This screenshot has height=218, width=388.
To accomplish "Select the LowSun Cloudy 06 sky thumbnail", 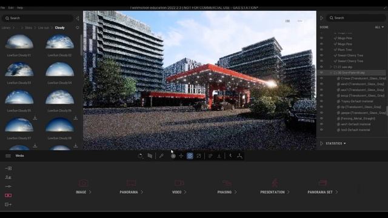I will click(x=59, y=97).
